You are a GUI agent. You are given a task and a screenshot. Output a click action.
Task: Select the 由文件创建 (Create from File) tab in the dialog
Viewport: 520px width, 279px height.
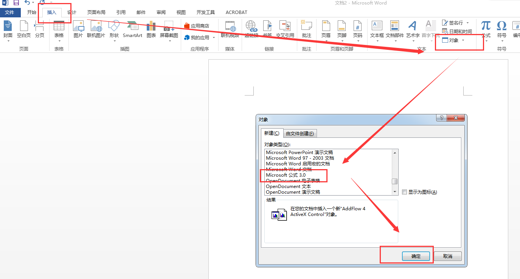(x=300, y=133)
